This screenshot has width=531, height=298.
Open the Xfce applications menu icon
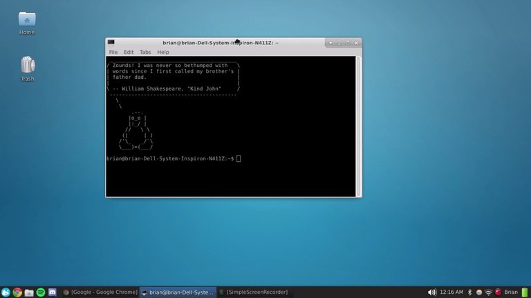6,292
